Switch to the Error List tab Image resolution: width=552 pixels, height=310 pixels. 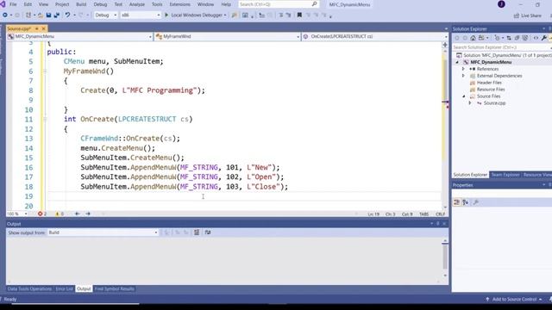point(64,289)
